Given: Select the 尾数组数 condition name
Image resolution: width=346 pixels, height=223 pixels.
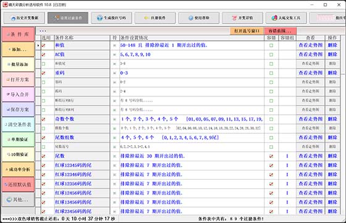Looking at the screenshot, I should point(82,138).
